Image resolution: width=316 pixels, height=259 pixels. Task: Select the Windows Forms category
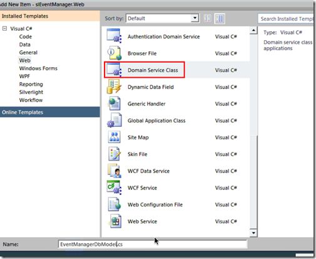tap(38, 68)
